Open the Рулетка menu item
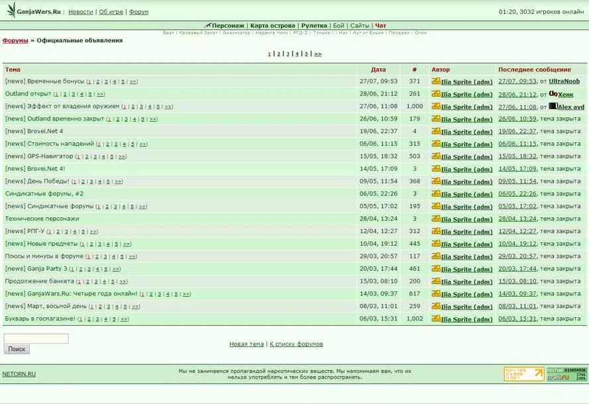Image resolution: width=589 pixels, height=404 pixels. point(314,26)
